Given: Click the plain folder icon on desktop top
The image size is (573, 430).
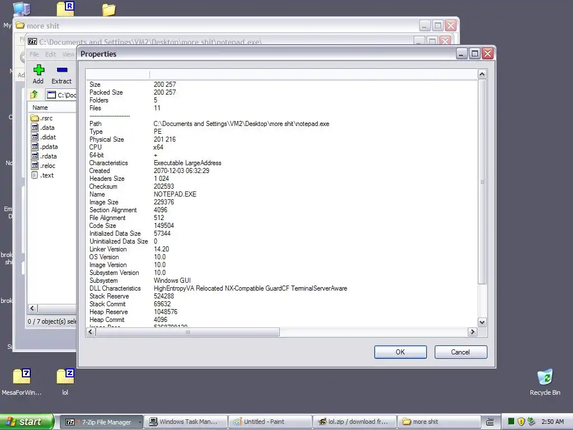Looking at the screenshot, I should (109, 10).
